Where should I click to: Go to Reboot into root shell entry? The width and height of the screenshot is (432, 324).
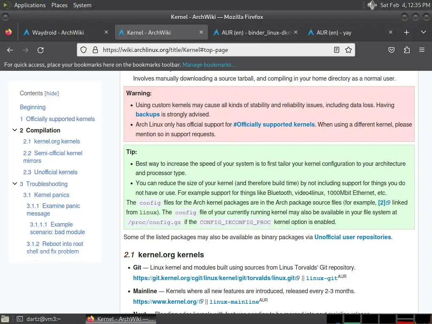pos(54,247)
